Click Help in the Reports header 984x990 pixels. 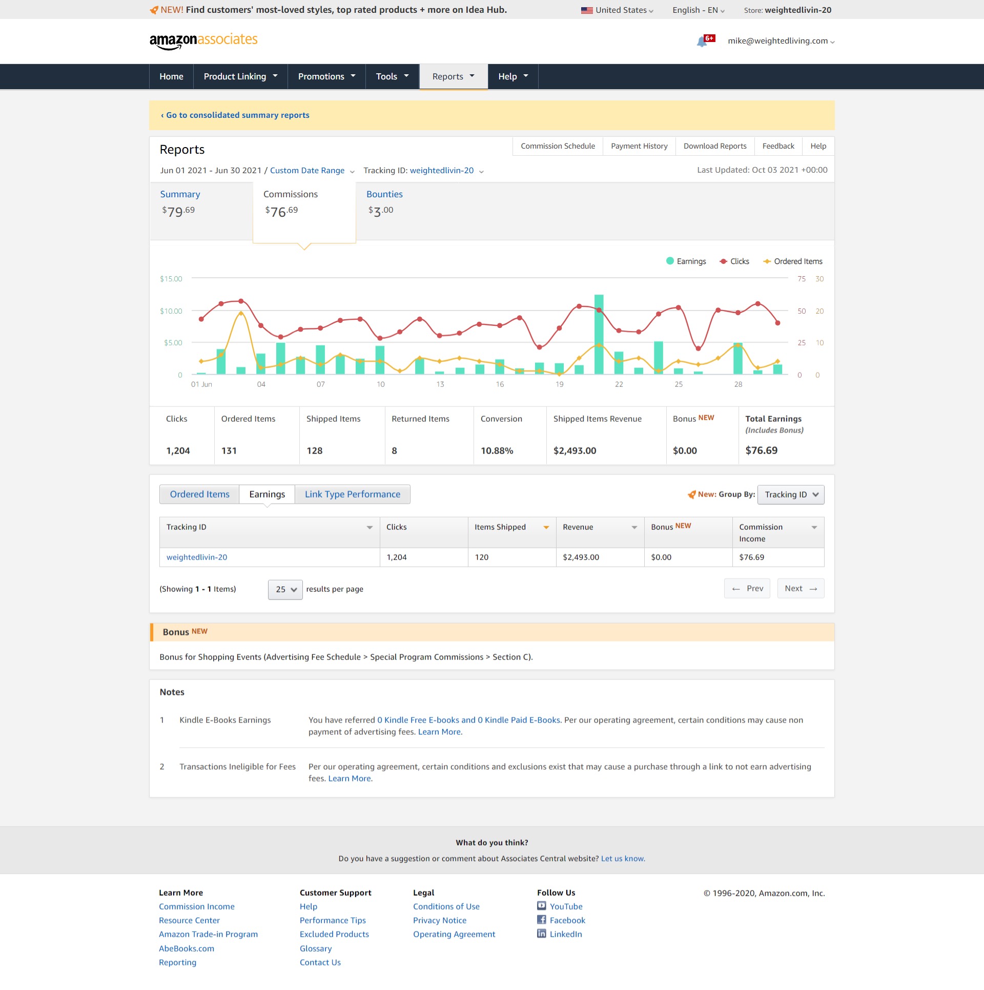818,146
